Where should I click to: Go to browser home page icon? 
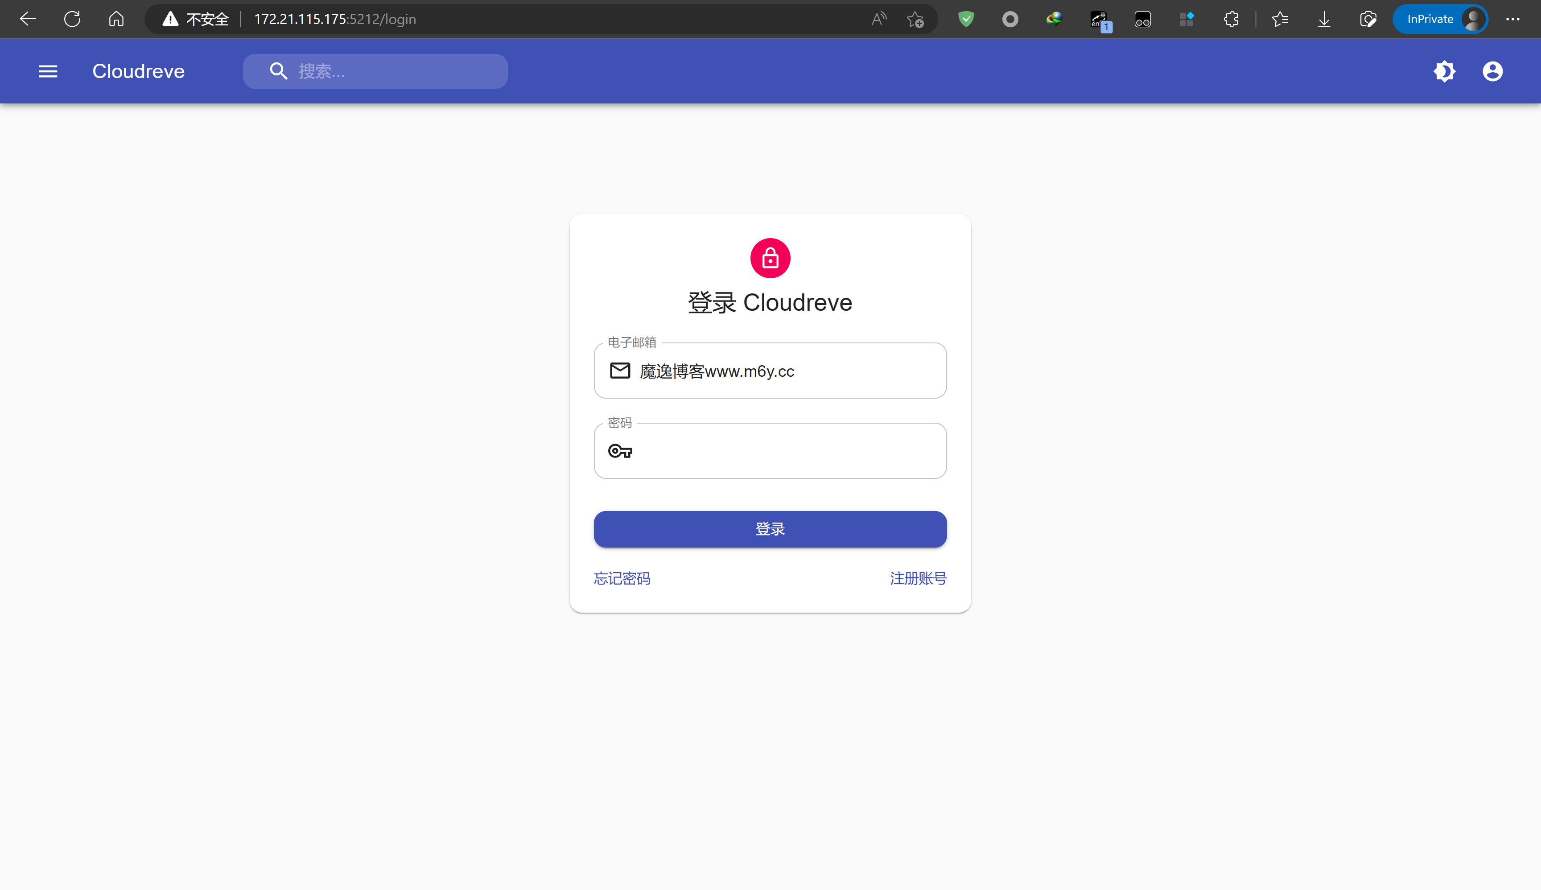point(116,19)
